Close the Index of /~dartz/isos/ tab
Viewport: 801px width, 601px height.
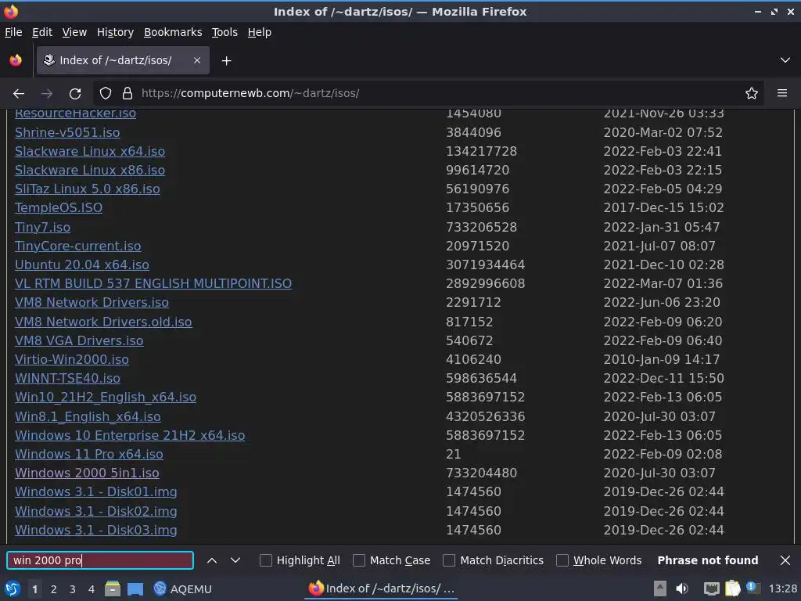197,60
